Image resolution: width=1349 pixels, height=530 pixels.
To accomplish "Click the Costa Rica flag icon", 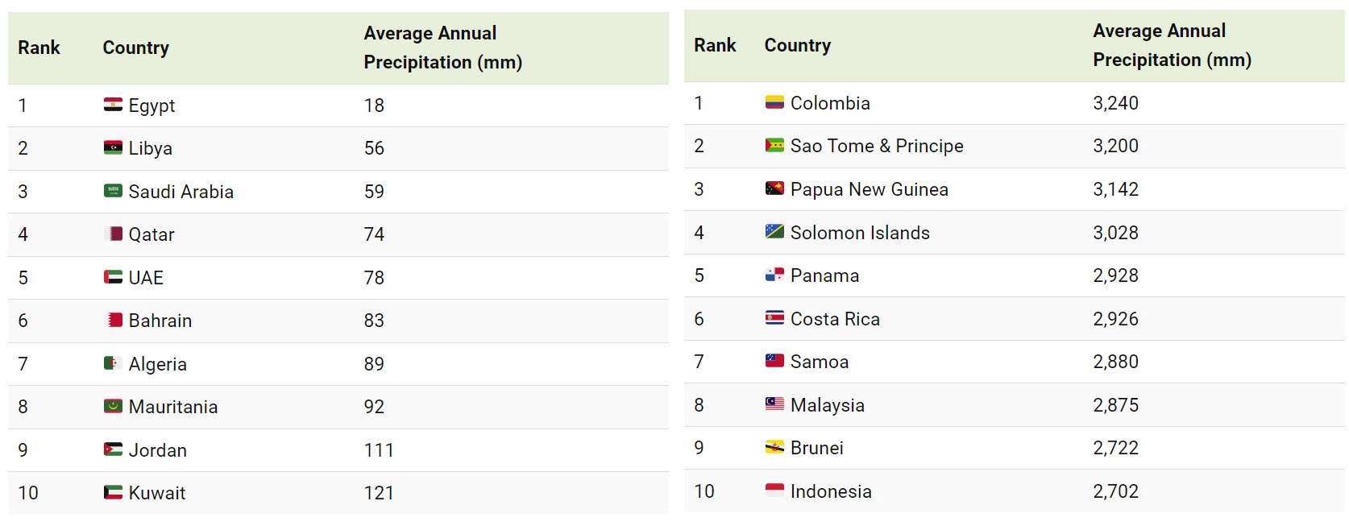I will point(774,318).
